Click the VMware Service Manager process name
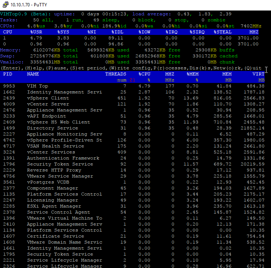This screenshot has width=271, height=268. (x=60, y=176)
